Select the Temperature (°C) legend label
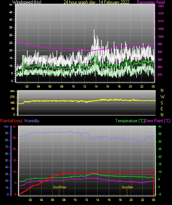Image resolution: width=172 pixels, height=205 pixels. [130, 121]
